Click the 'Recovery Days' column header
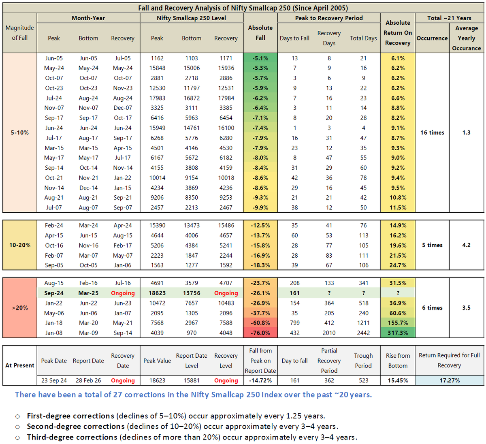This screenshot has height=444, width=486. [329, 38]
